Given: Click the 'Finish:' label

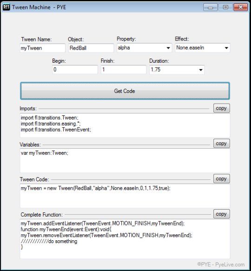Looking at the screenshot, I should pos(108,61).
